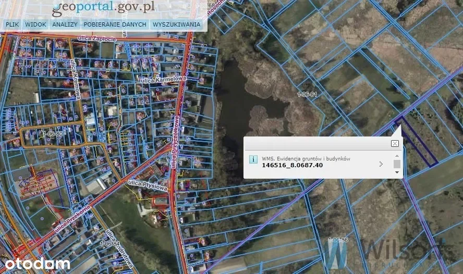Image resolution: width=463 pixels, height=274 pixels.
Task: Open the ANALIZY menu
Action: coord(65,24)
